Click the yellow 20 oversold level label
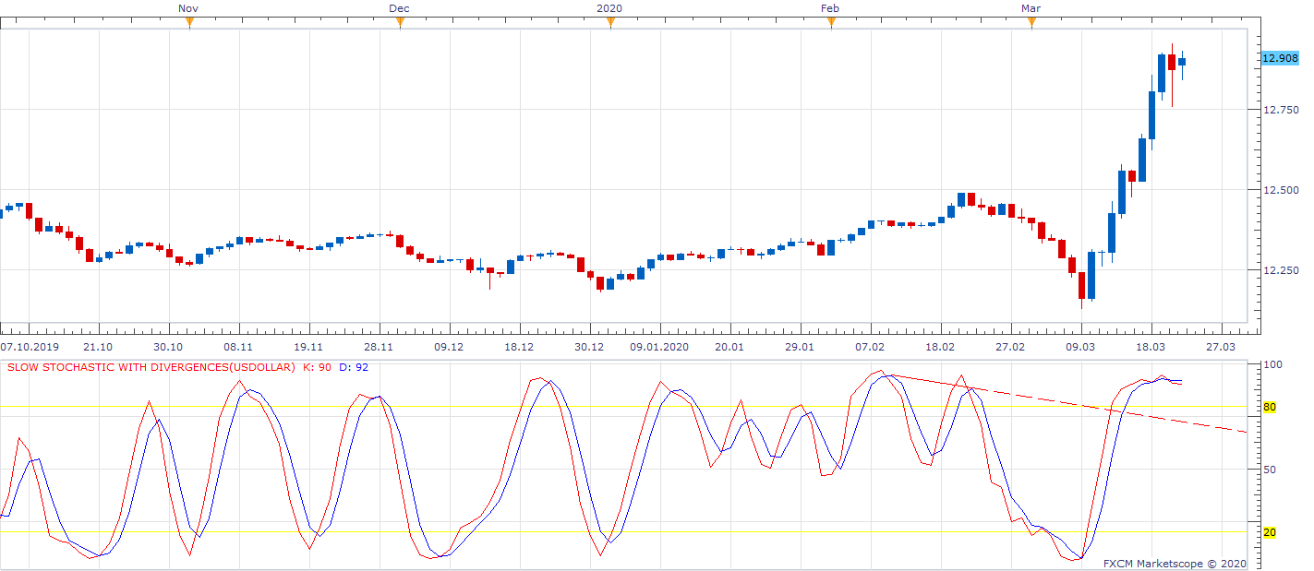Screen dimensions: 1314x571 pyautogui.click(x=1270, y=532)
